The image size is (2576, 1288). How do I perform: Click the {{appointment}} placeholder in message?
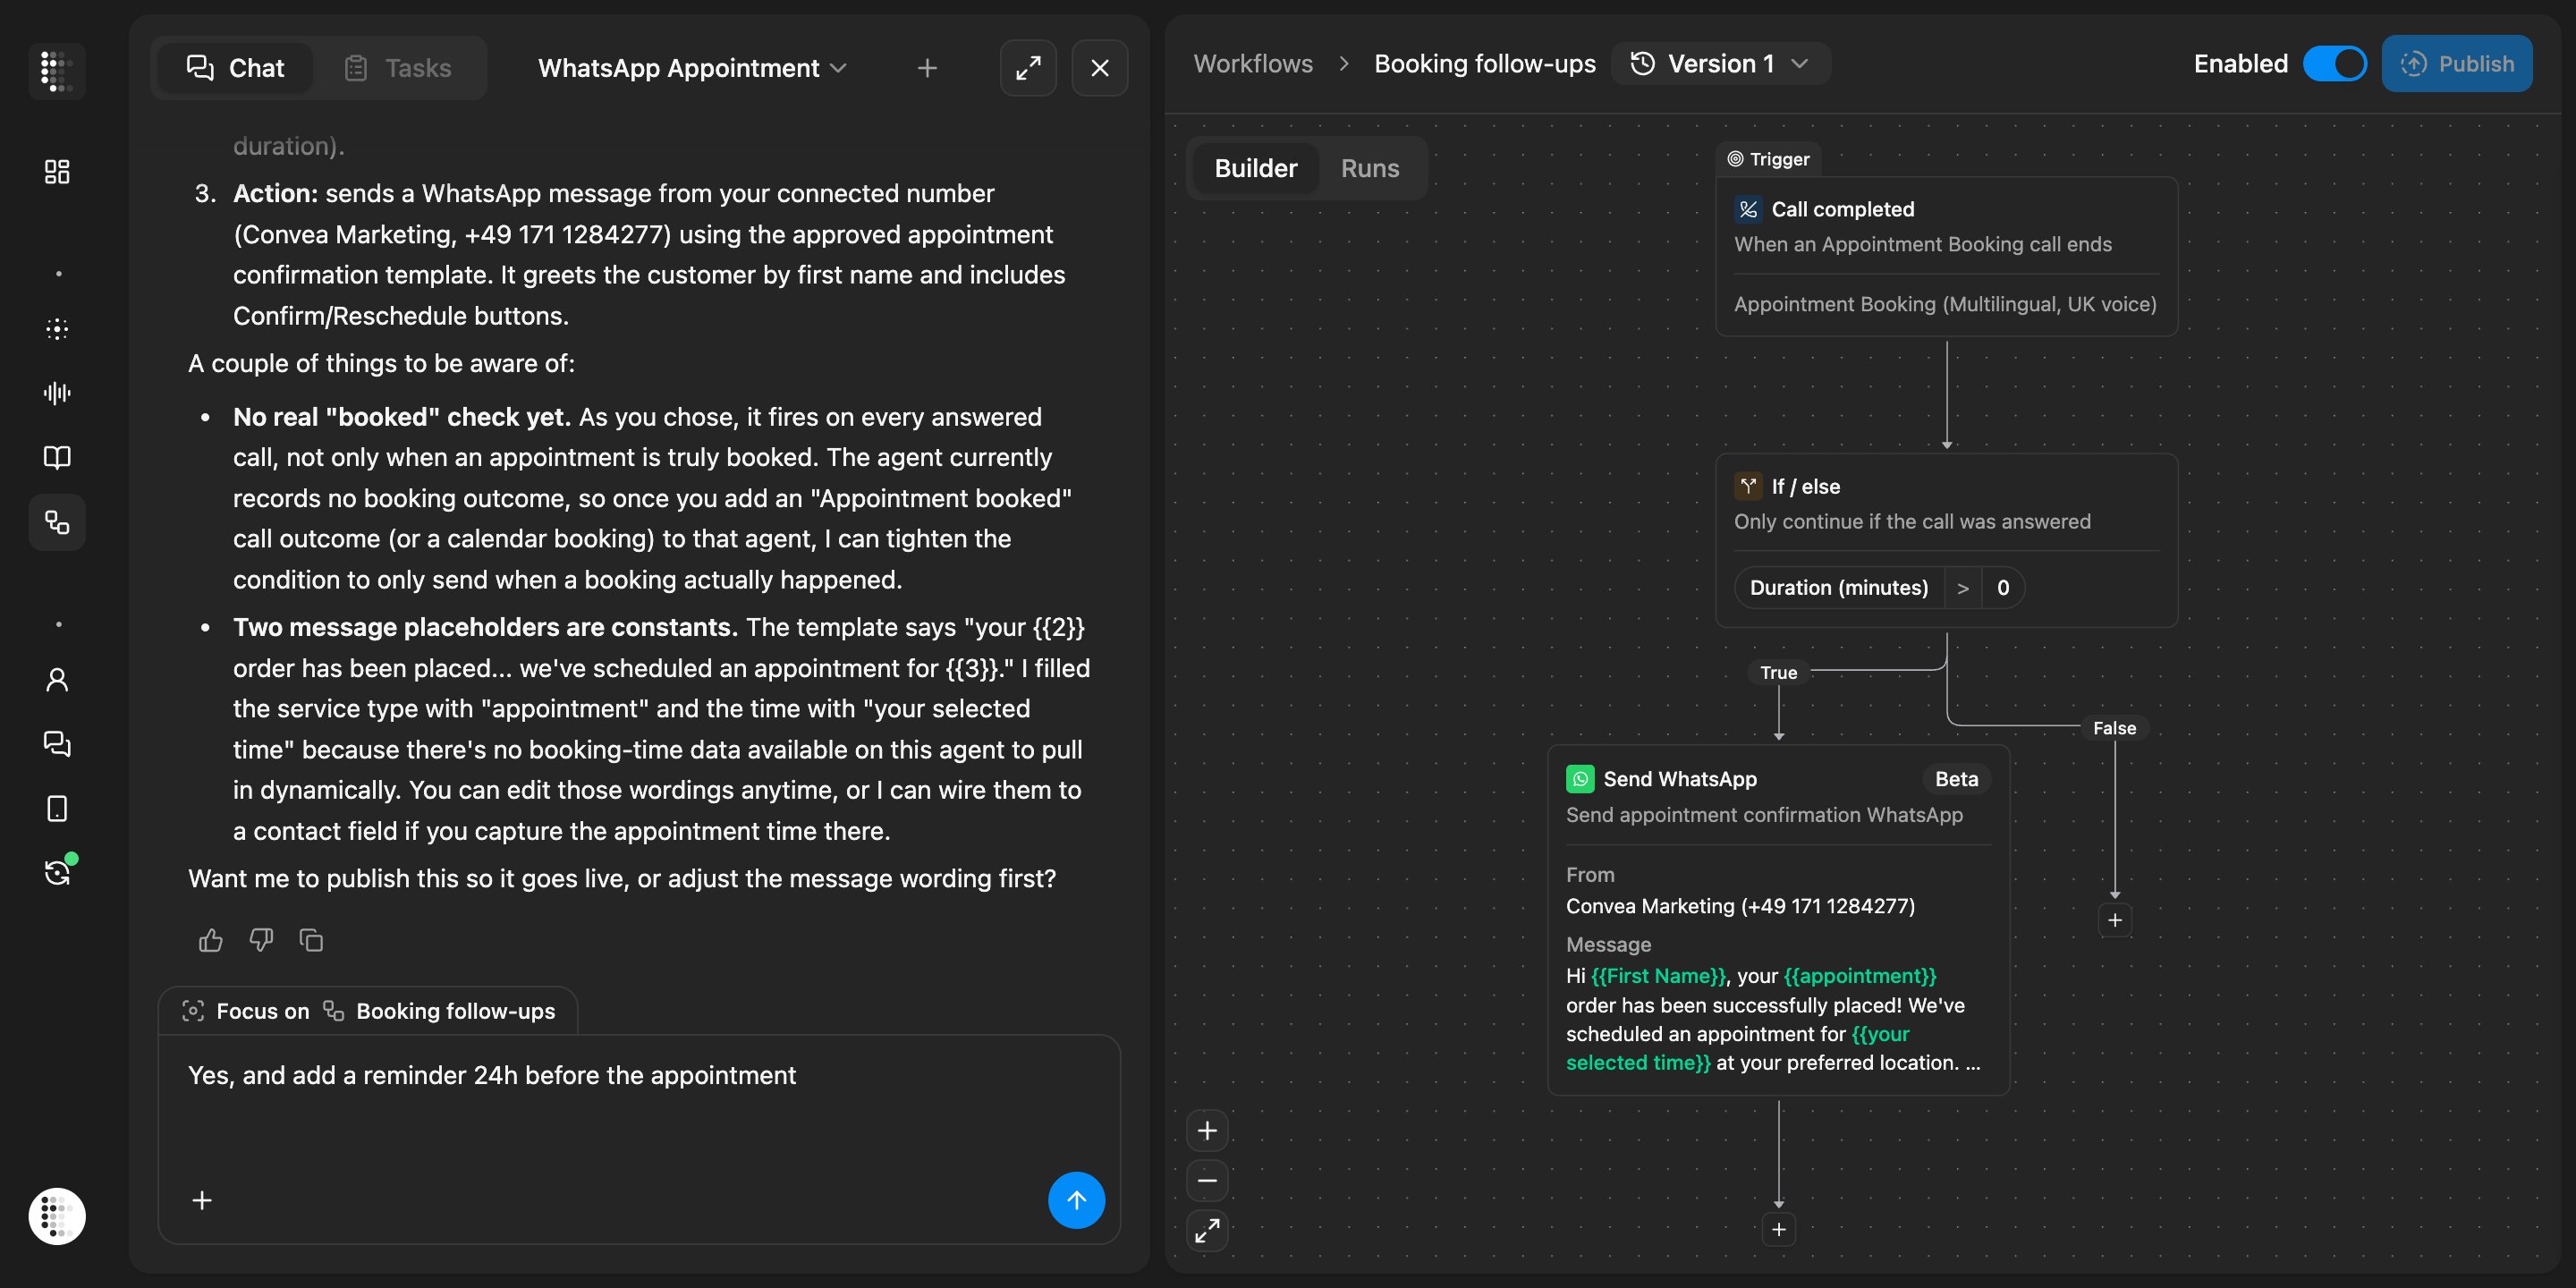point(1860,976)
